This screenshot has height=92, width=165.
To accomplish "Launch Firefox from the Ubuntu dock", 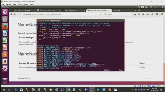I will 5,26.
